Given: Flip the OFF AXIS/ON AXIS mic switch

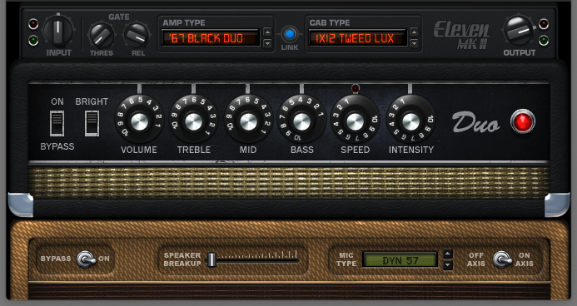Looking at the screenshot, I should 503,259.
